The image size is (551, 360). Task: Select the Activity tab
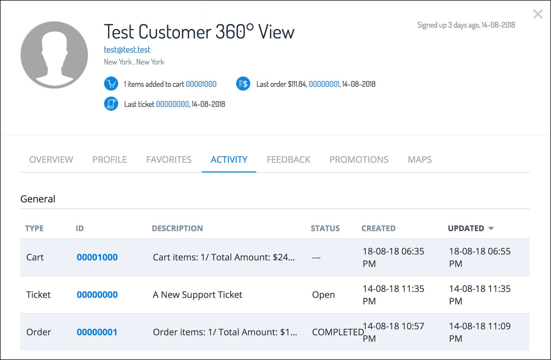point(229,160)
